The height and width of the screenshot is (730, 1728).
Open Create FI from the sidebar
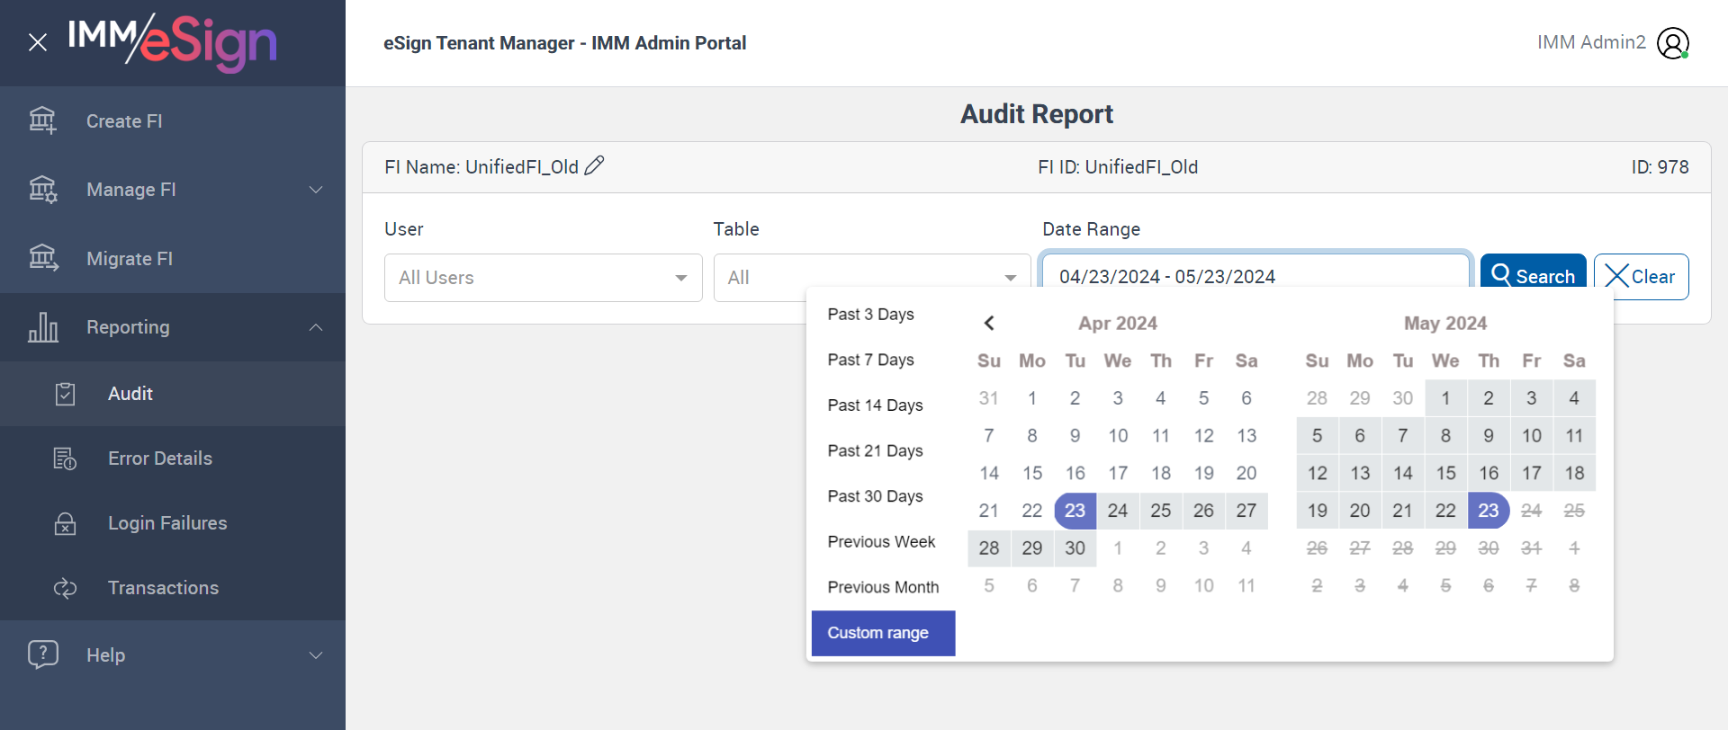[x=124, y=121]
